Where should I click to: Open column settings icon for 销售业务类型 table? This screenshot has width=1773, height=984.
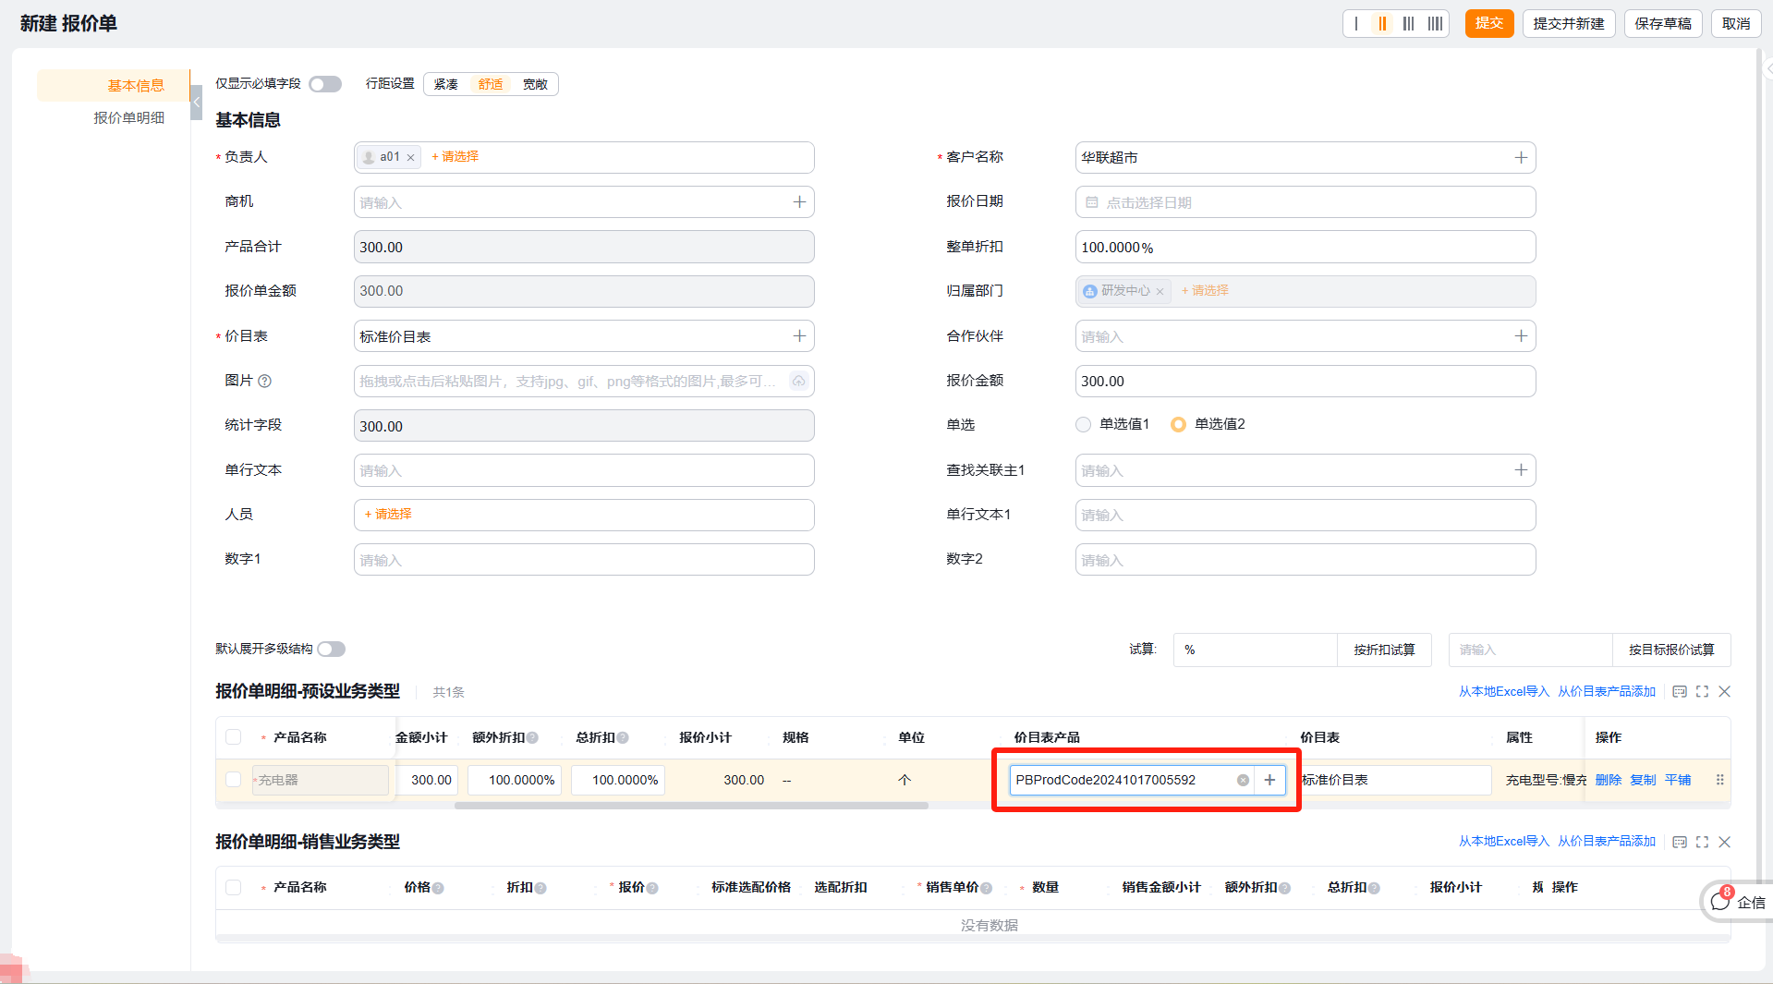1679,842
